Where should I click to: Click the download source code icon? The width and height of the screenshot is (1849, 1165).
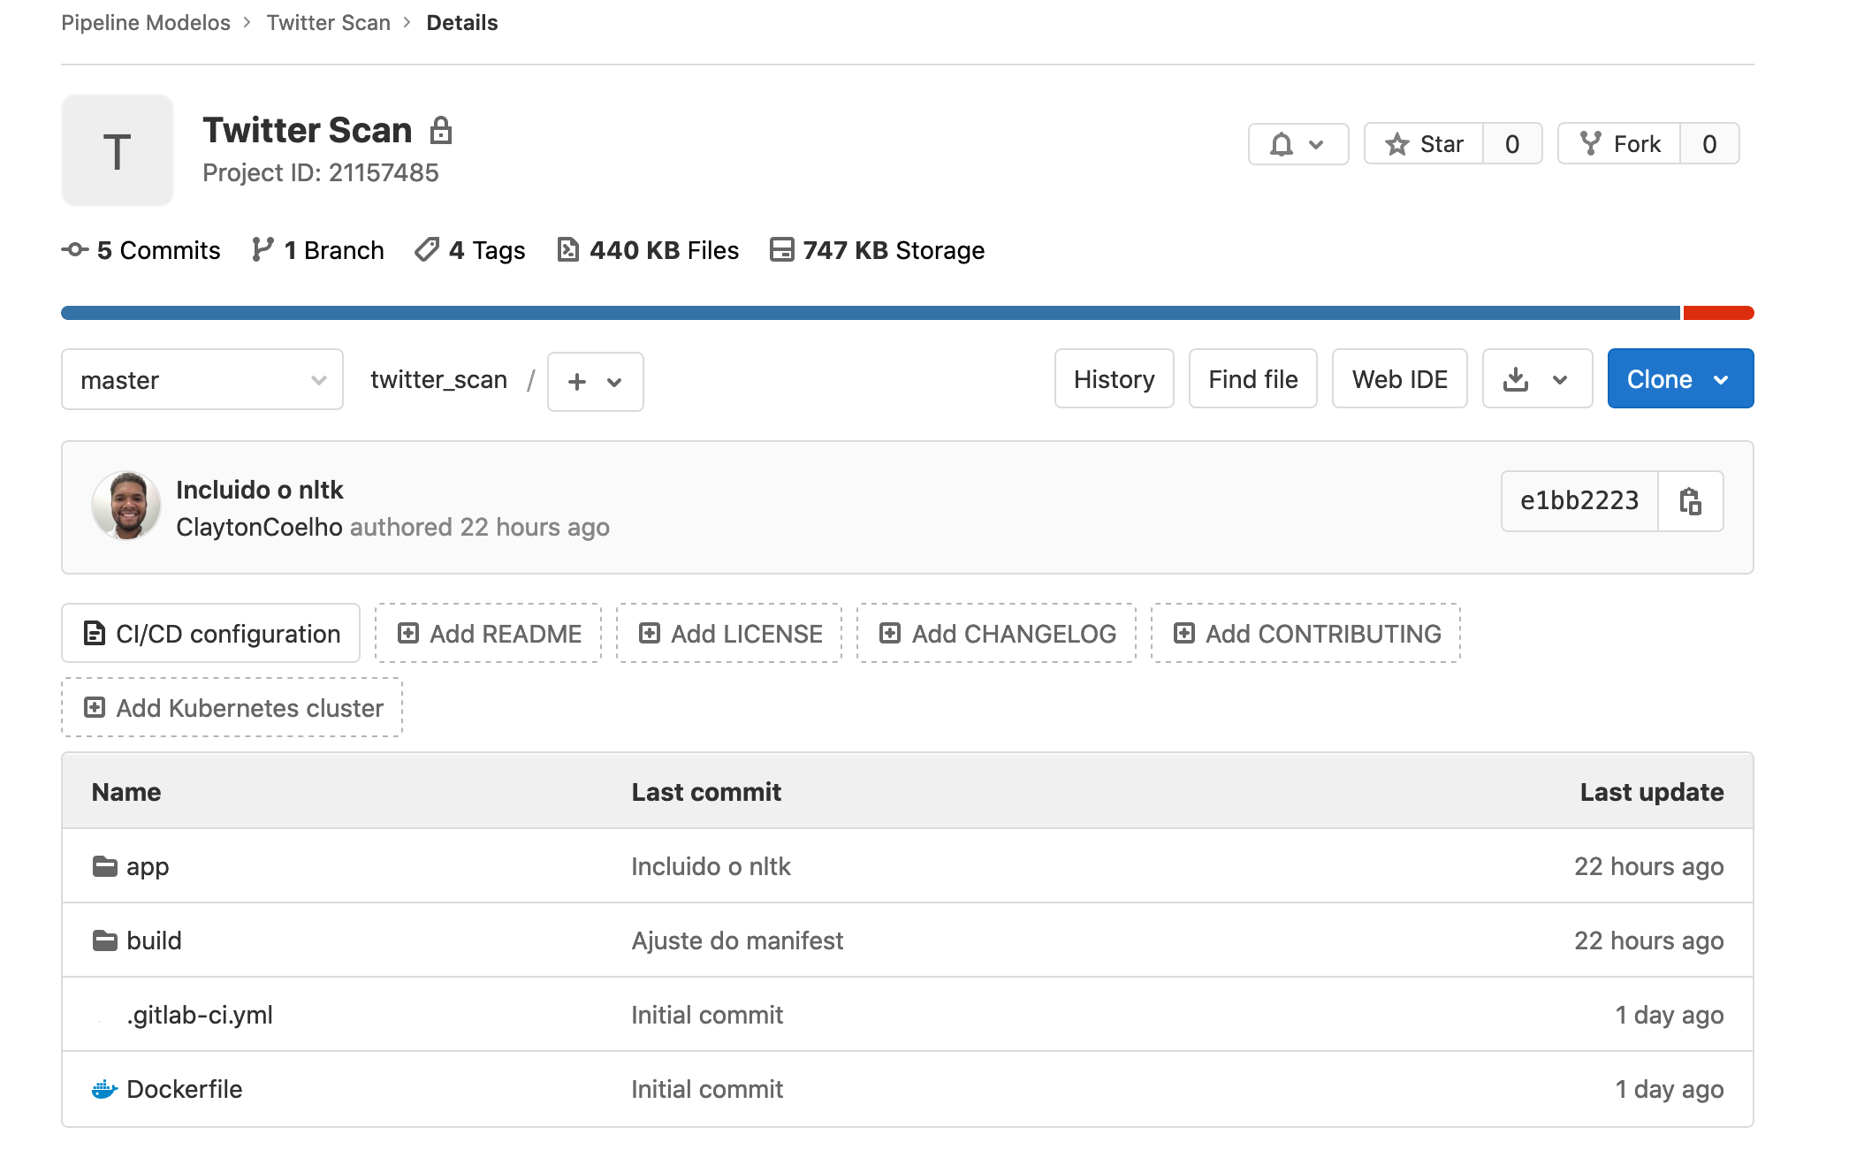click(1516, 379)
